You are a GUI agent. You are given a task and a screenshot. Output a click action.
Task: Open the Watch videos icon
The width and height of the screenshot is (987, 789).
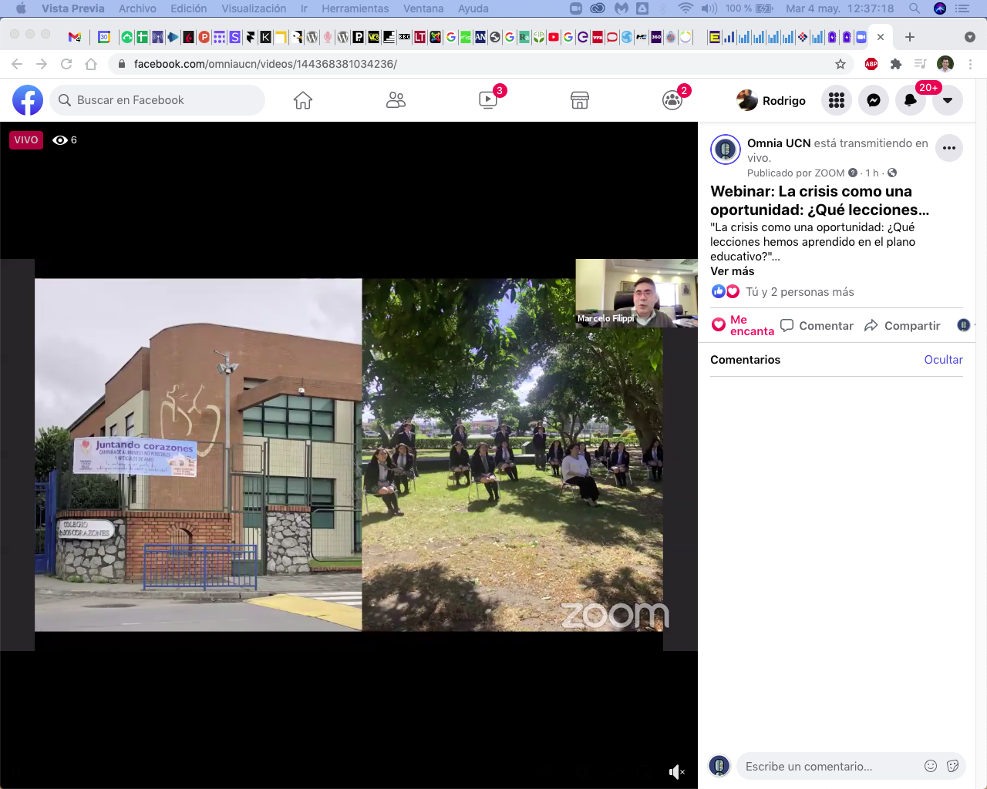(488, 100)
